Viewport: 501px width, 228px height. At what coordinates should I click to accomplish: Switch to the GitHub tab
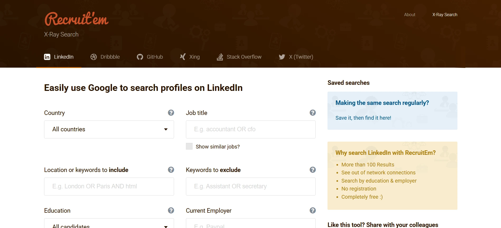(150, 57)
